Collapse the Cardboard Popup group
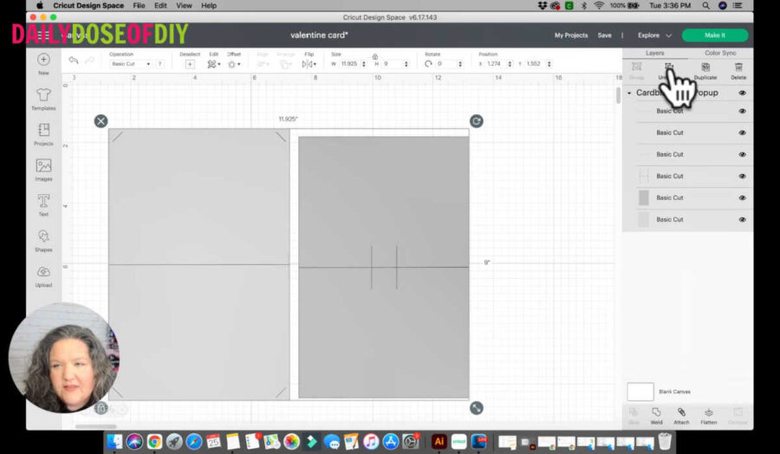This screenshot has width=780, height=454. (629, 93)
